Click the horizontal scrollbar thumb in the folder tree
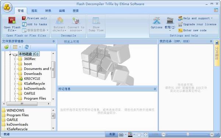Image resolution: width=221 pixels, height=138 pixels. pyautogui.click(x=22, y=104)
